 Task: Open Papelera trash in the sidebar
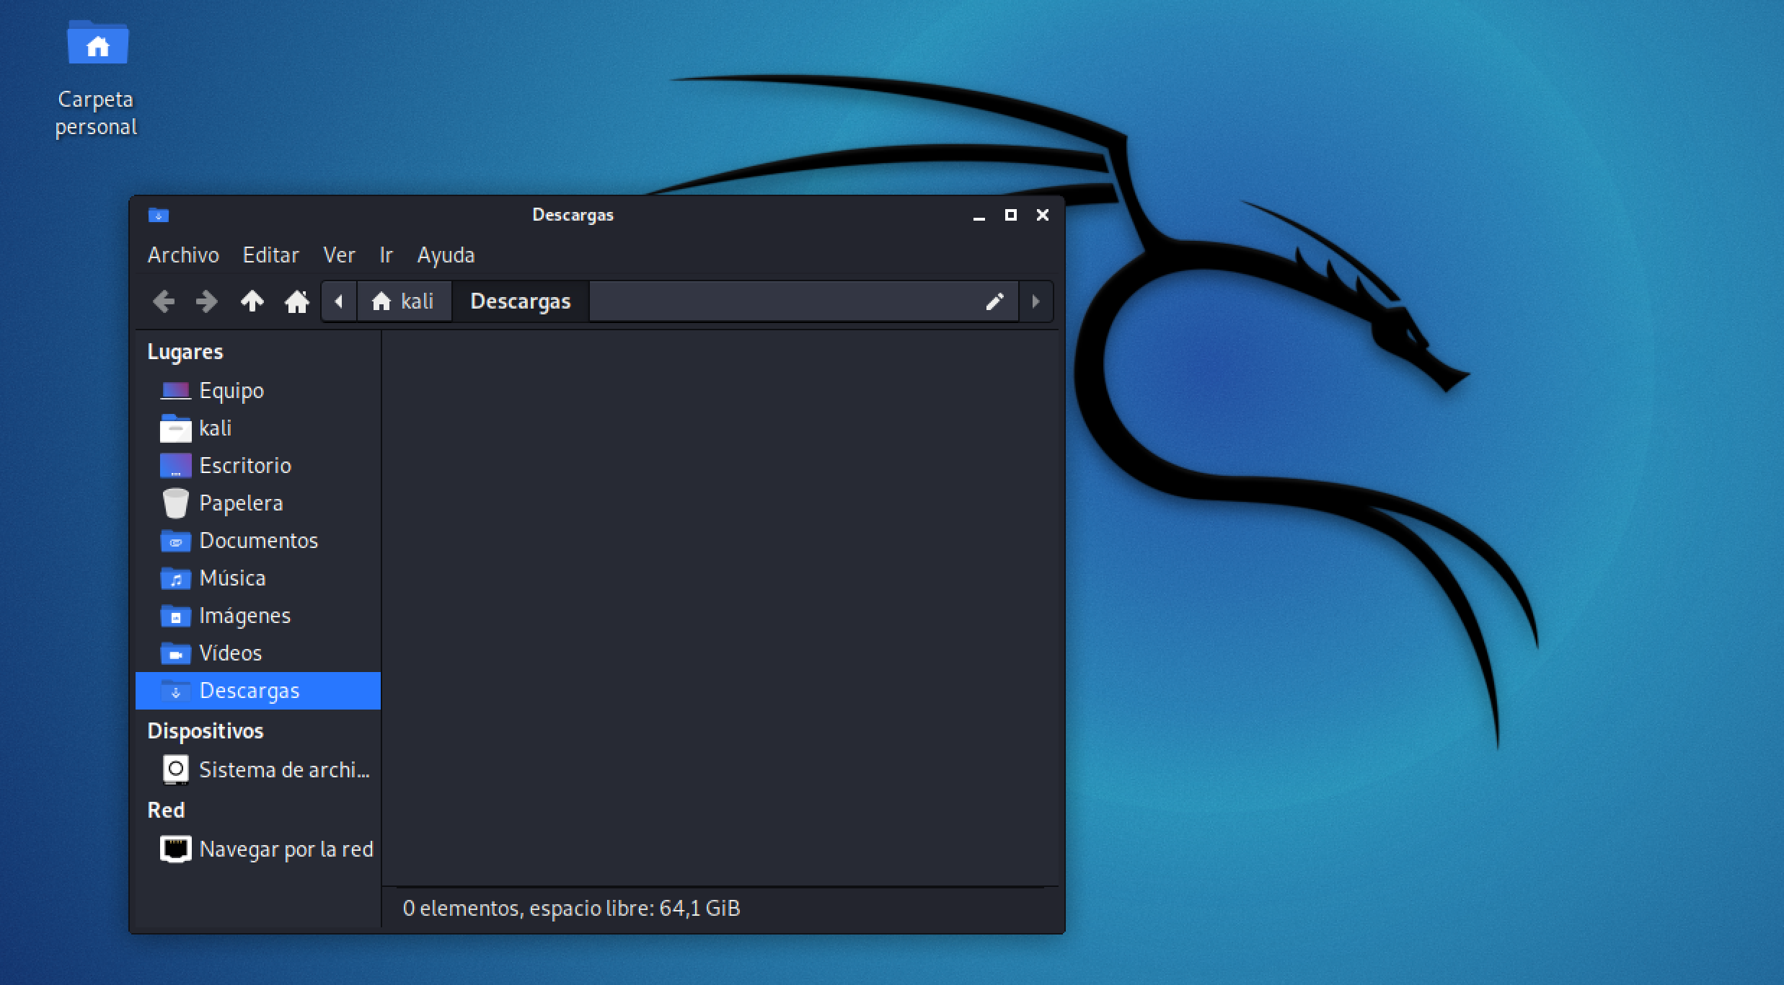240,503
